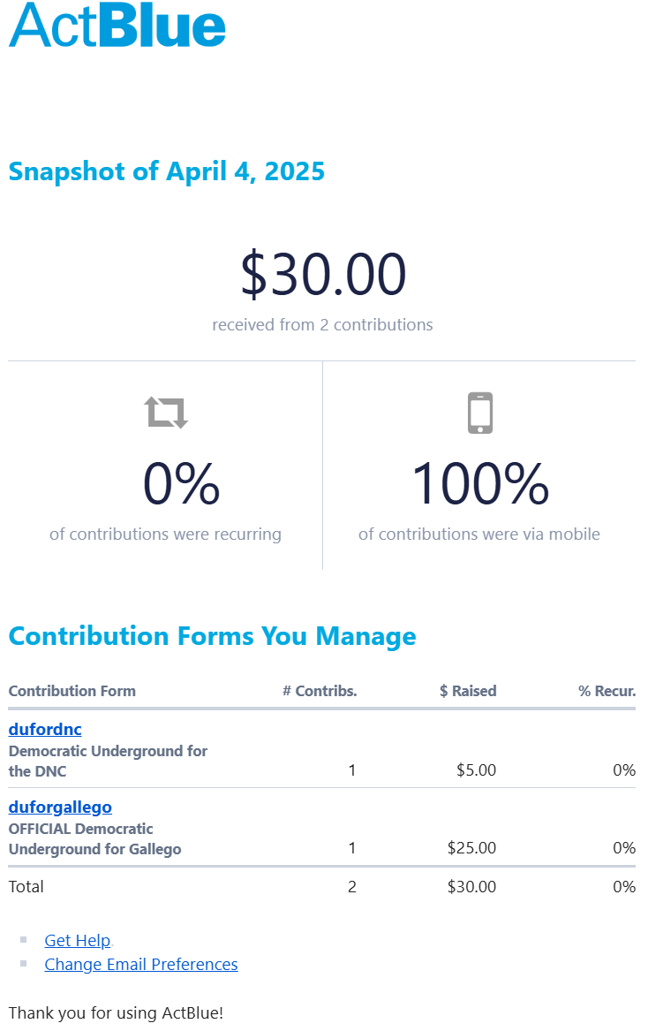Image resolution: width=648 pixels, height=1031 pixels.
Task: Click the $25.00 raised amount for duforgallego
Action: tap(471, 848)
